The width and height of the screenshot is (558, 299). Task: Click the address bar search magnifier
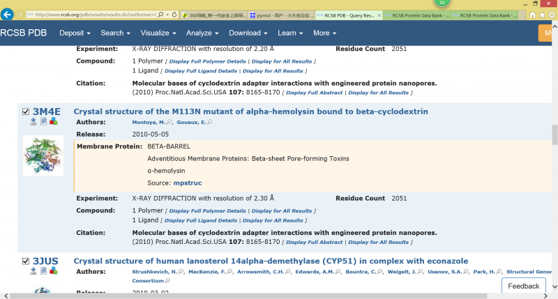pos(161,15)
